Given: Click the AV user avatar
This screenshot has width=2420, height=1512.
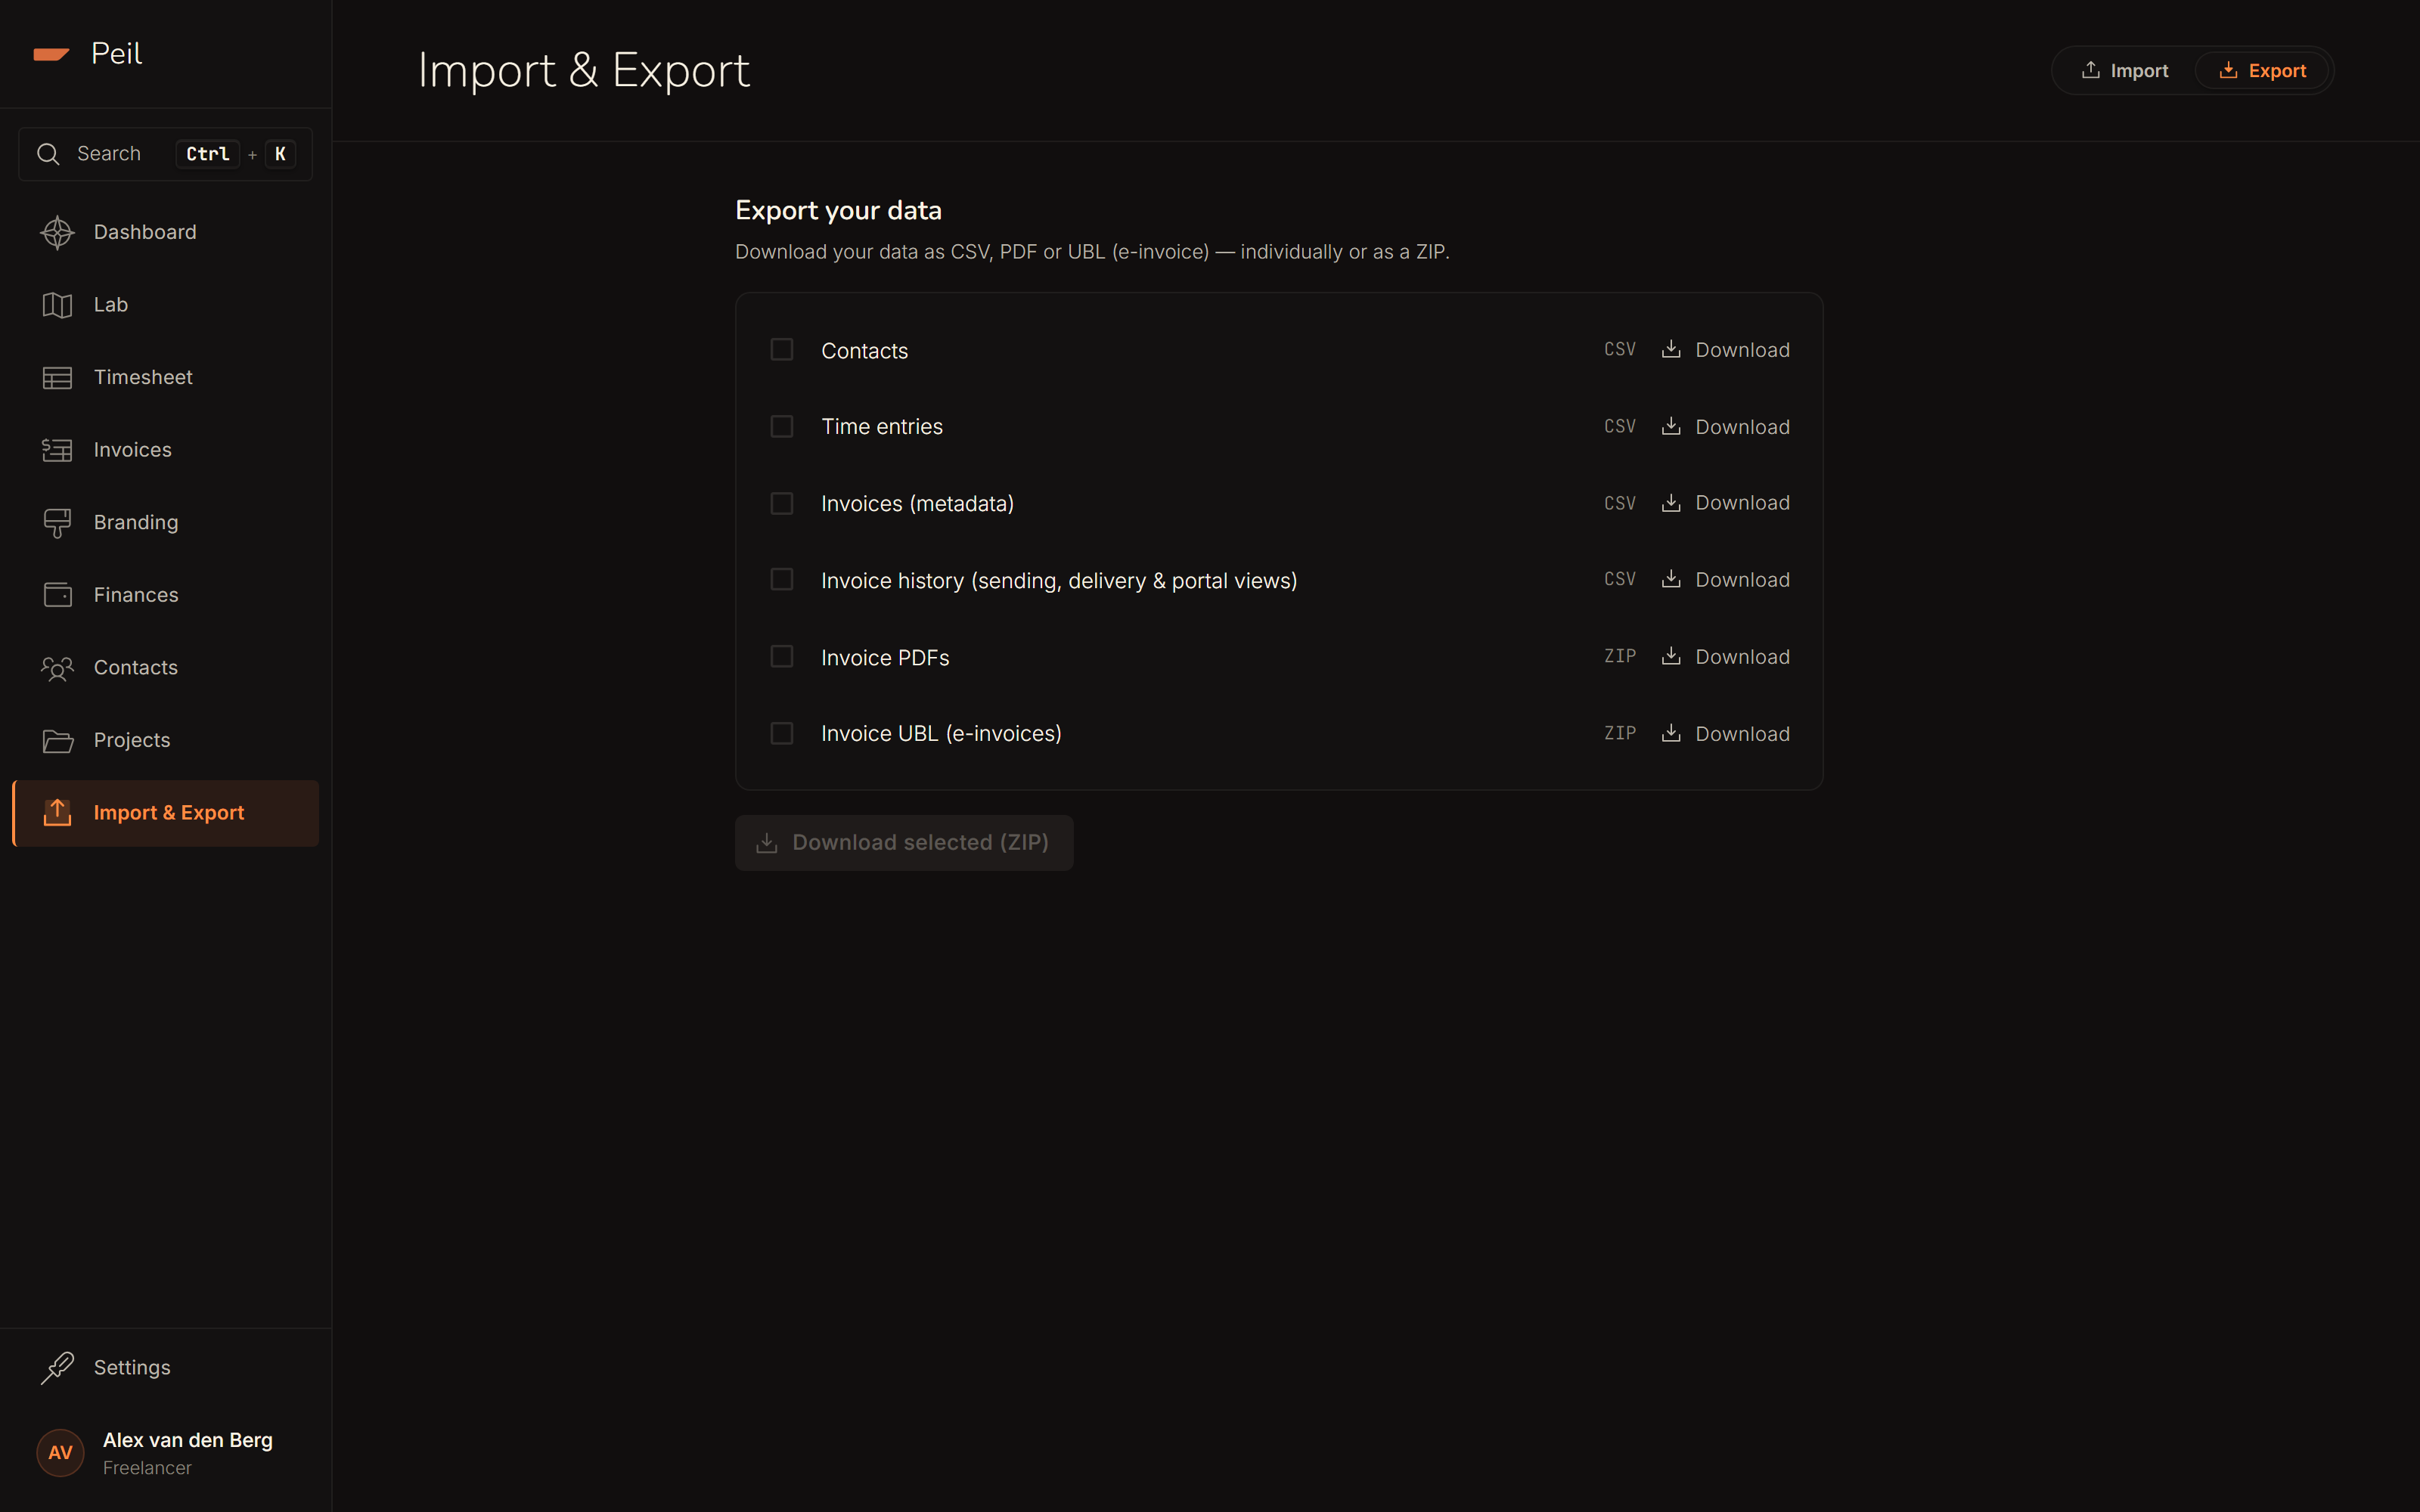Looking at the screenshot, I should tap(60, 1453).
